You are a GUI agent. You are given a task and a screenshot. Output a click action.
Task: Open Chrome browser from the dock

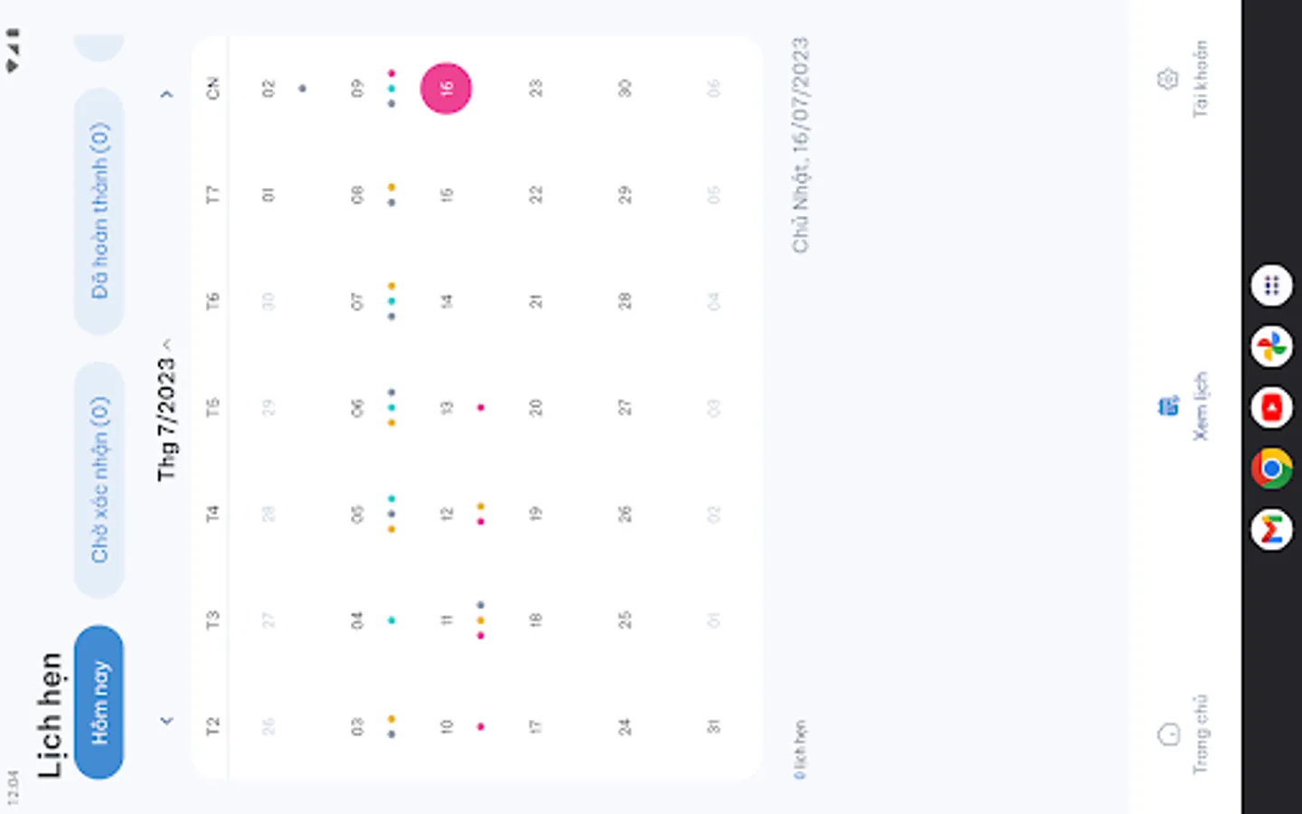[1271, 469]
